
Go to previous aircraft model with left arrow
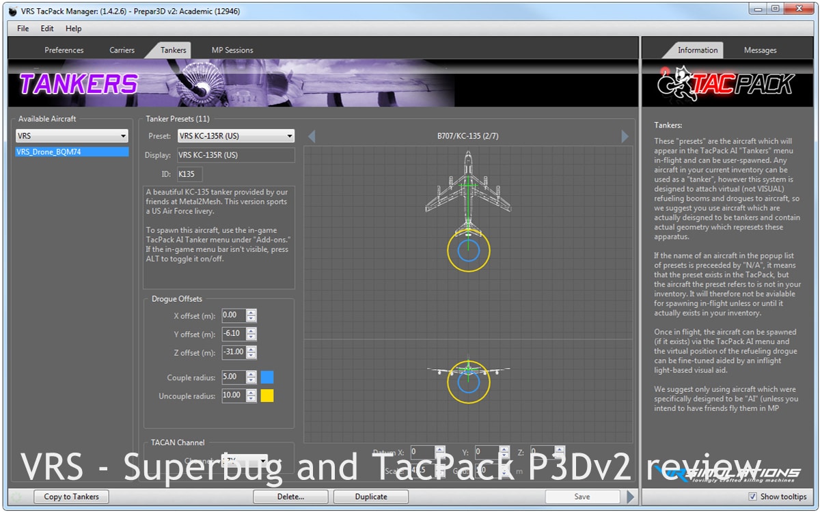(x=312, y=137)
